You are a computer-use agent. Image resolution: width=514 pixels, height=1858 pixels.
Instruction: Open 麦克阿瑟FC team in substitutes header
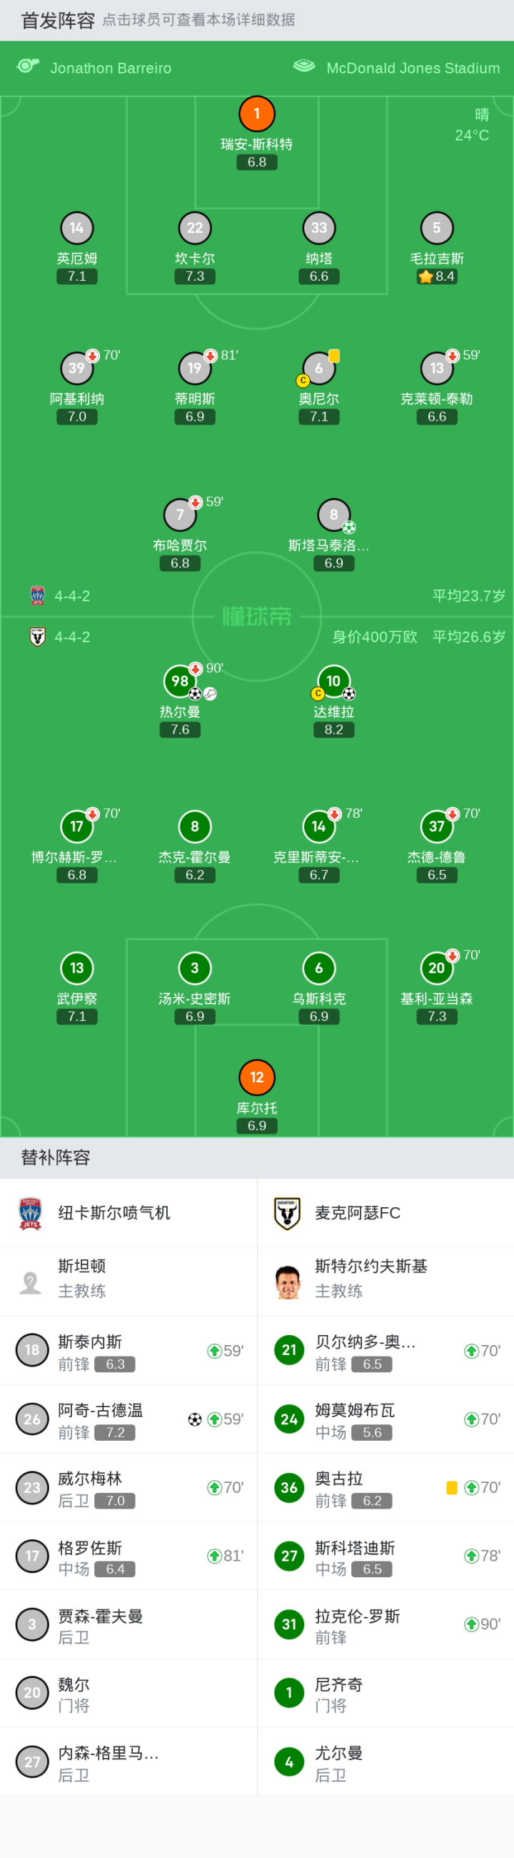click(357, 1213)
